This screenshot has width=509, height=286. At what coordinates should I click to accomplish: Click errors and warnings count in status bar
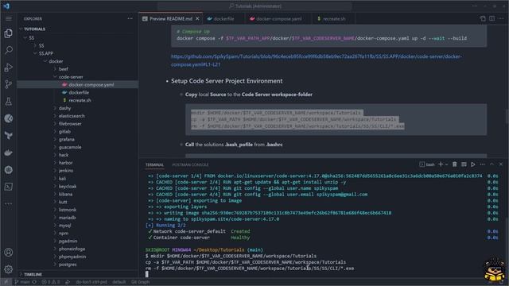(x=51, y=282)
